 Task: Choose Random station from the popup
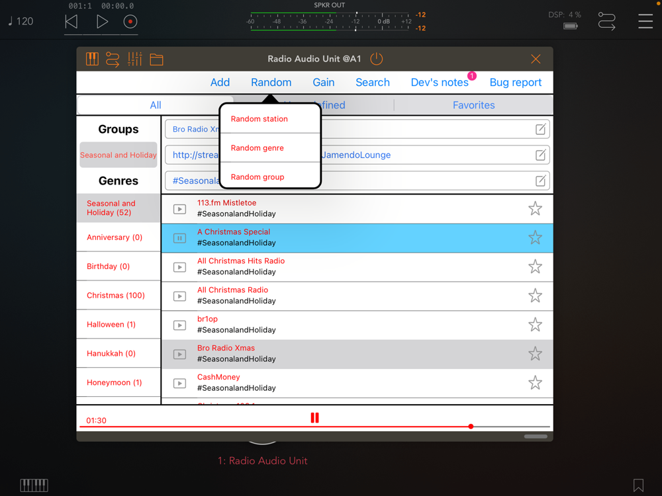[x=270, y=119]
